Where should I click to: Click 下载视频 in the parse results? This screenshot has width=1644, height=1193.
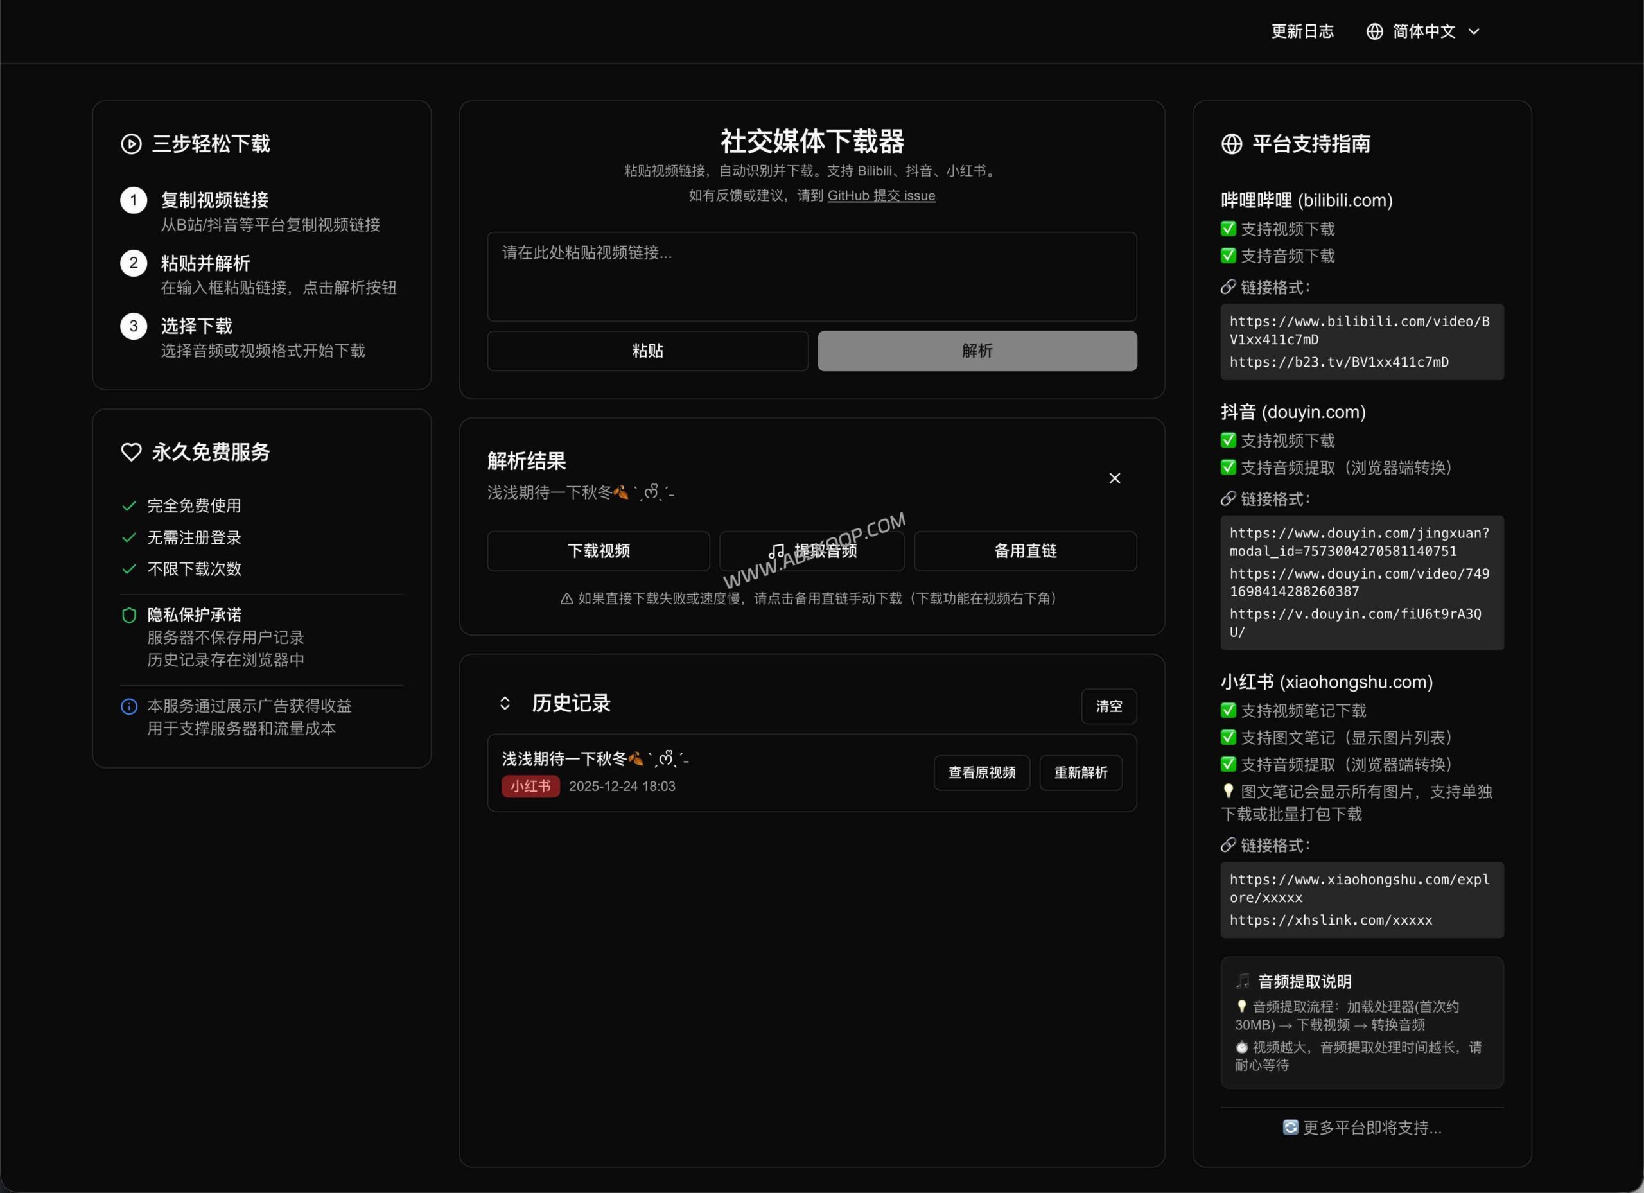(x=599, y=551)
